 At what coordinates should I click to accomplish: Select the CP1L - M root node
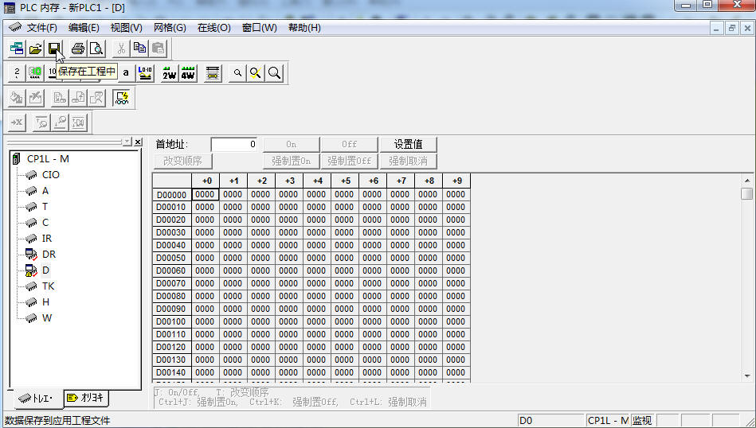tap(48, 158)
